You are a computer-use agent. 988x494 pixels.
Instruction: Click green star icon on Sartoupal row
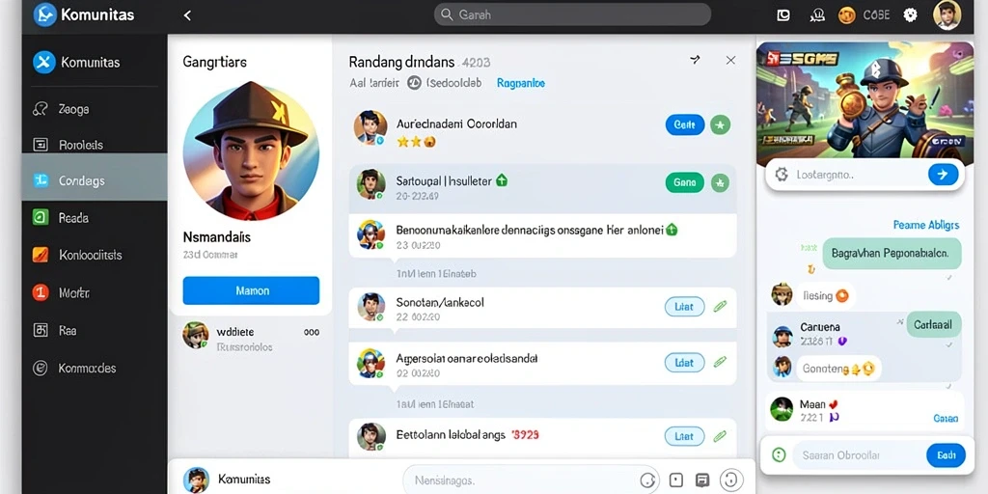720,182
